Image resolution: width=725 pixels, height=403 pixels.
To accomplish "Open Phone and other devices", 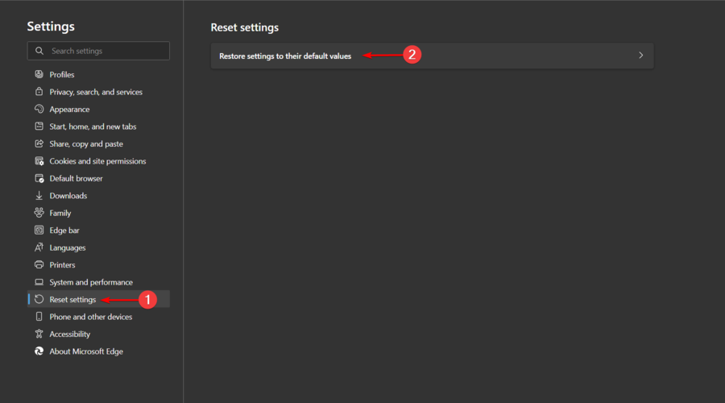I will coord(90,317).
